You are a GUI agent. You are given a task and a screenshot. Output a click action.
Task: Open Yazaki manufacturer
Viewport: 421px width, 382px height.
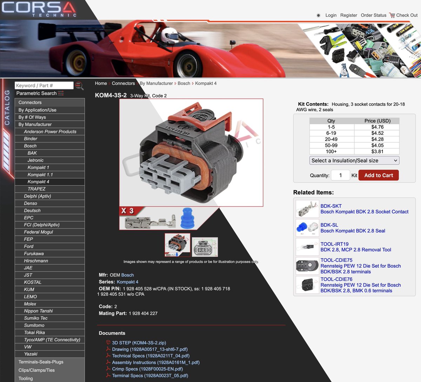(50, 354)
